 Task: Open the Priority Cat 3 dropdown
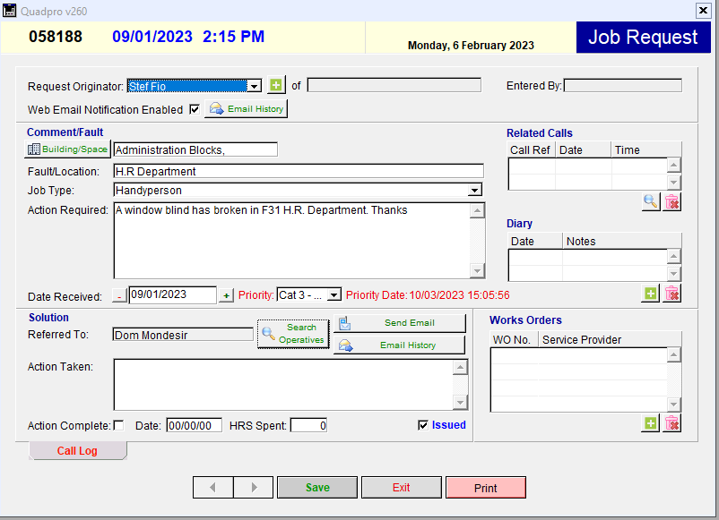coord(334,295)
